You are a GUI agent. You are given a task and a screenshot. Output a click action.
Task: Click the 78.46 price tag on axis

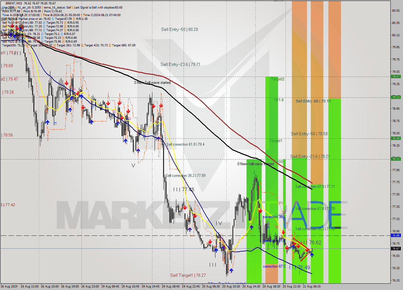pyautogui.click(x=396, y=138)
